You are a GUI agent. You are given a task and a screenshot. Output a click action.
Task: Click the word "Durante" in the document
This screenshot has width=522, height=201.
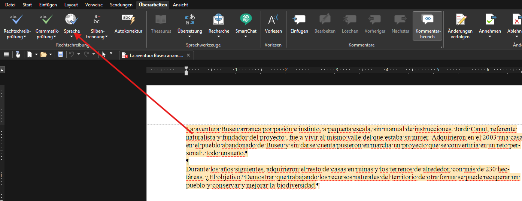[196, 169]
